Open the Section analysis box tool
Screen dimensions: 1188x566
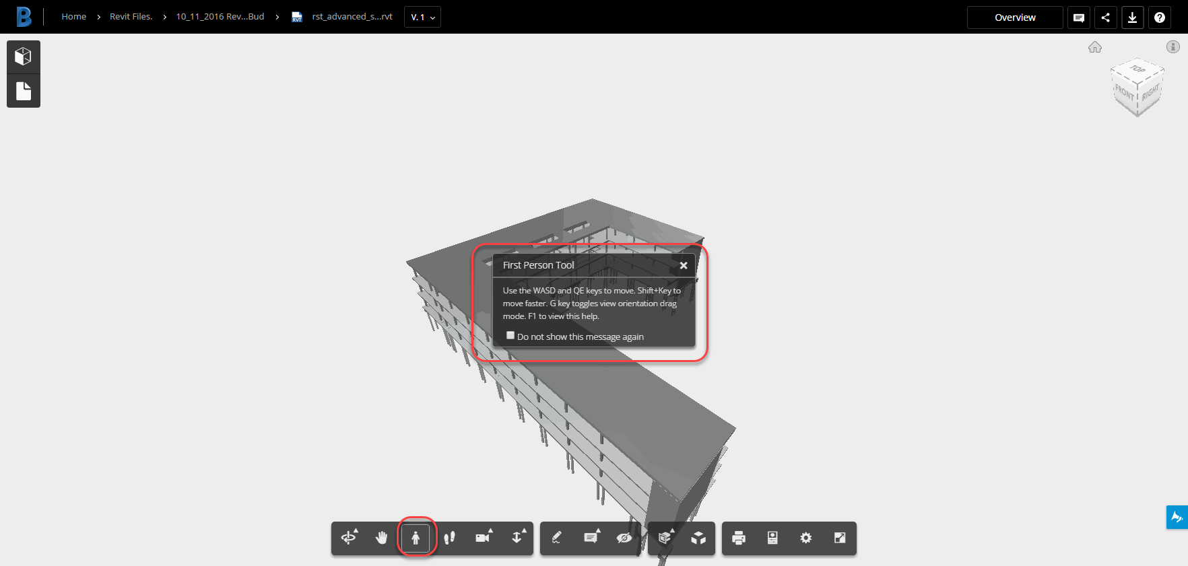point(665,538)
